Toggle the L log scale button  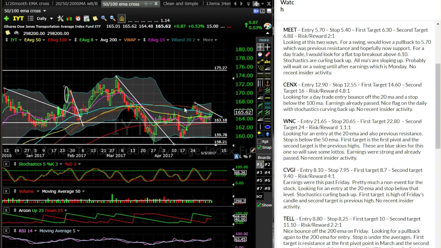241,157
